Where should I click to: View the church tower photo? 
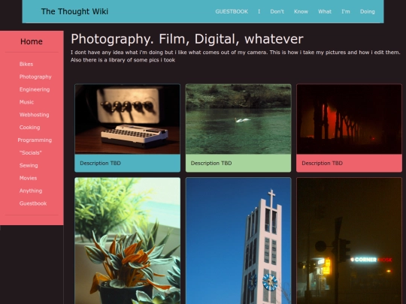[x=238, y=241]
